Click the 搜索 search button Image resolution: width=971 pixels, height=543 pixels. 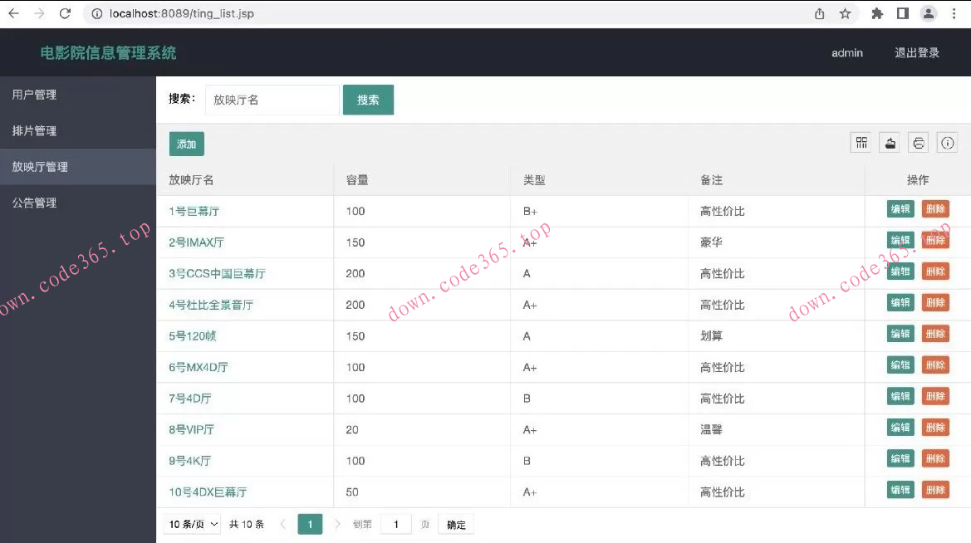coord(369,100)
